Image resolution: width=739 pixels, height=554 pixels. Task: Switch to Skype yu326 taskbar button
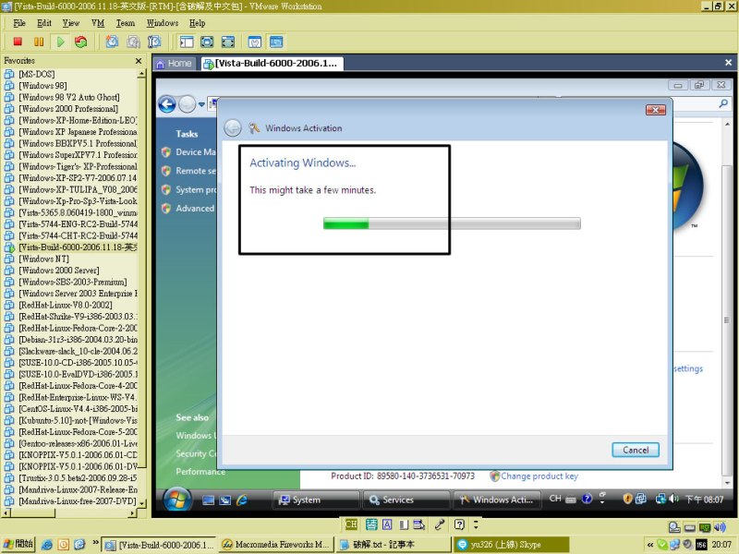[511, 545]
